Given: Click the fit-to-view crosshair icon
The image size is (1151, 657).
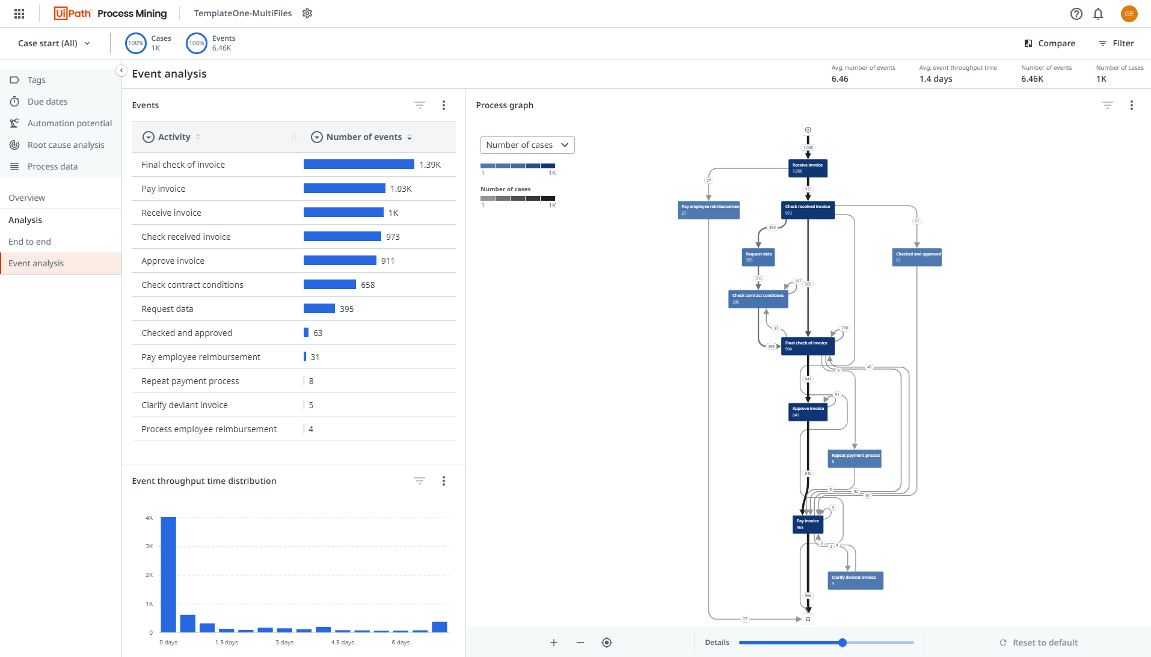Looking at the screenshot, I should pos(606,642).
